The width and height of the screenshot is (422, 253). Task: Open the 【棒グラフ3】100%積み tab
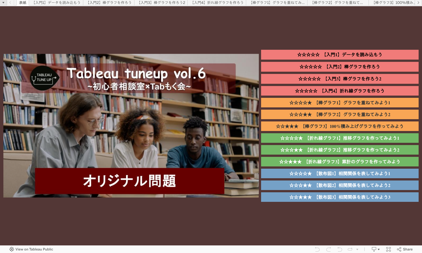point(393,3)
